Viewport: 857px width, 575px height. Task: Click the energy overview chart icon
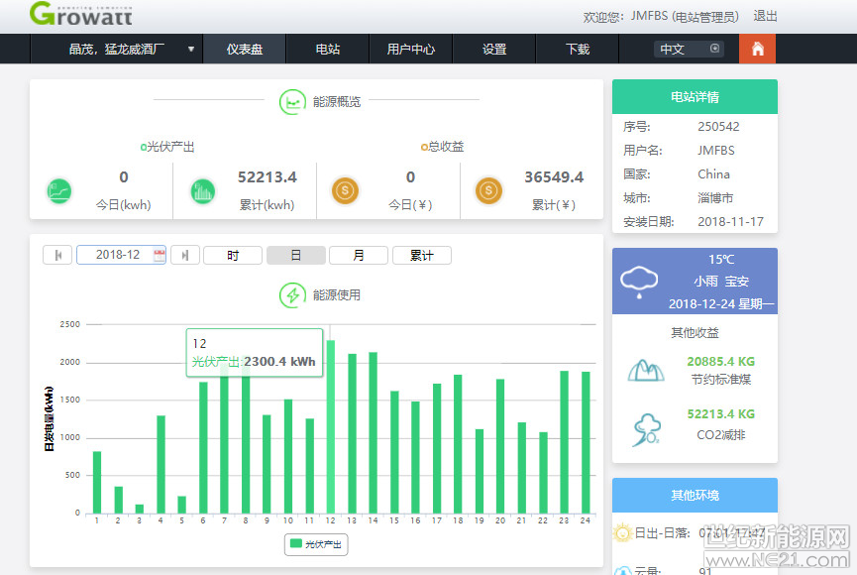[292, 101]
